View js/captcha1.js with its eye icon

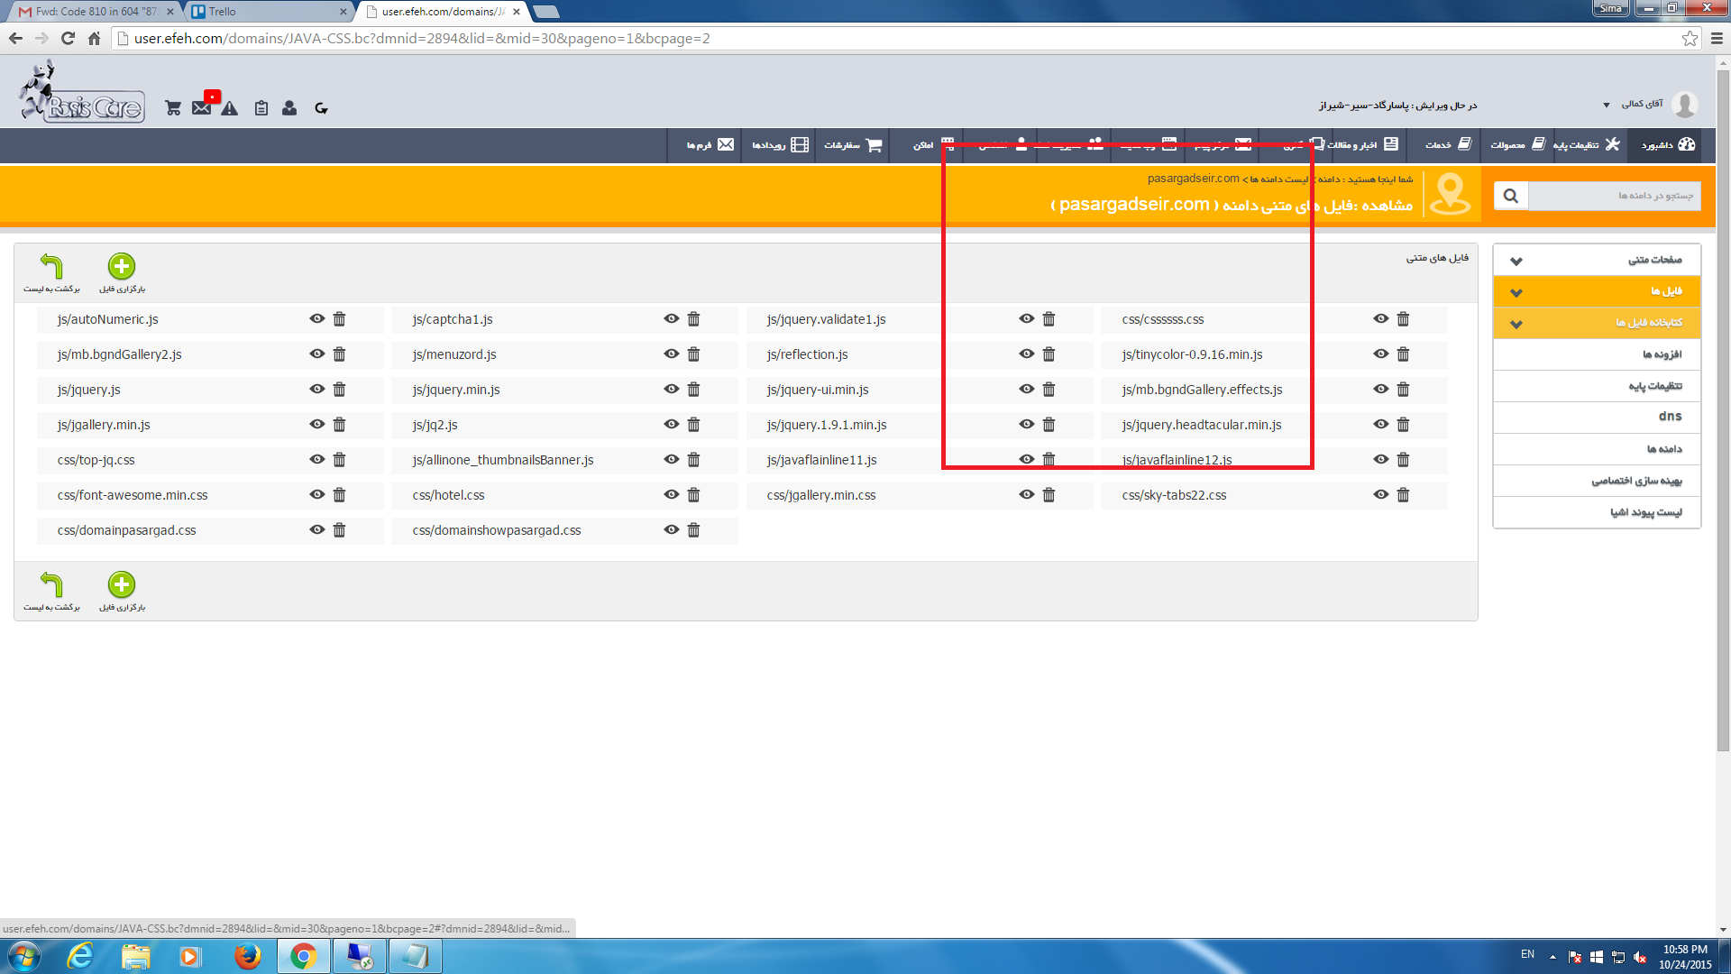(672, 319)
